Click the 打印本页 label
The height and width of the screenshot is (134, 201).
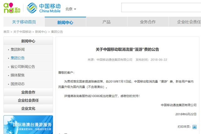coord(184,127)
